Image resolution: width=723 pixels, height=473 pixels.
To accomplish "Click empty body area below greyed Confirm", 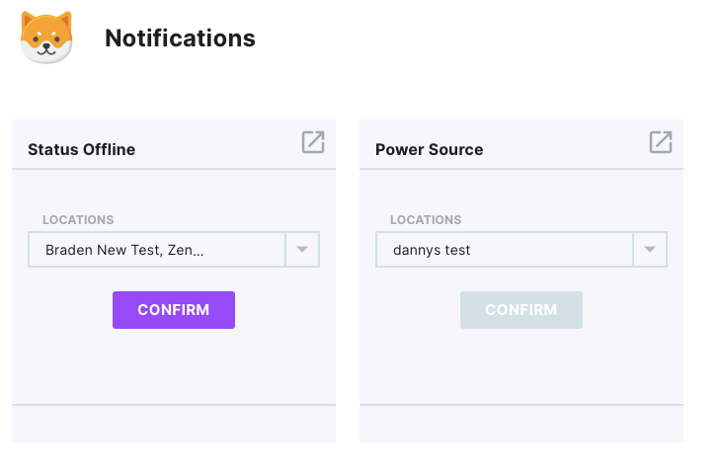I will point(522,365).
